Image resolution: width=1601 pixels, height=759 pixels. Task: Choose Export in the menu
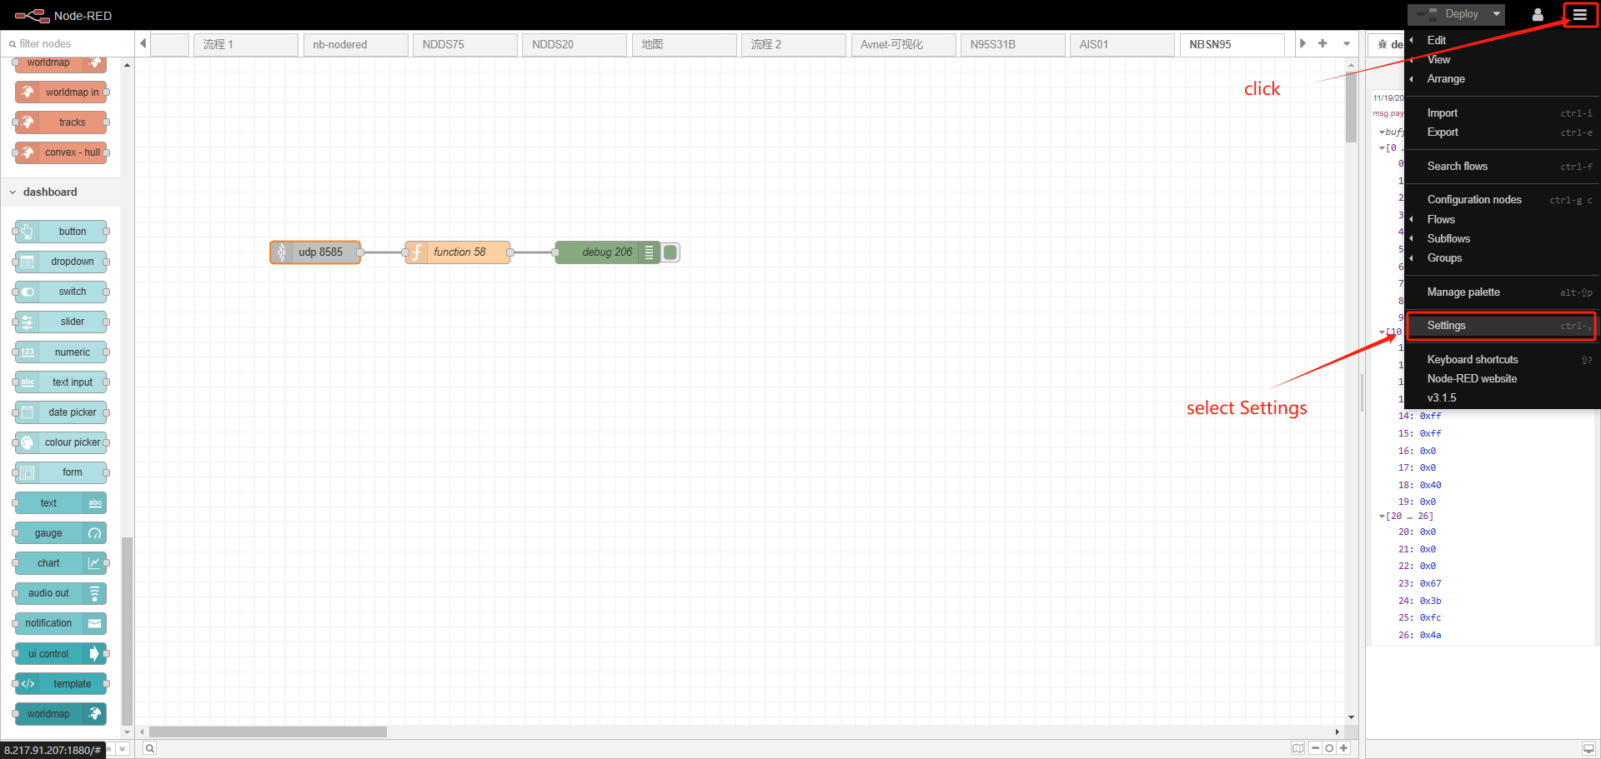tap(1501, 132)
